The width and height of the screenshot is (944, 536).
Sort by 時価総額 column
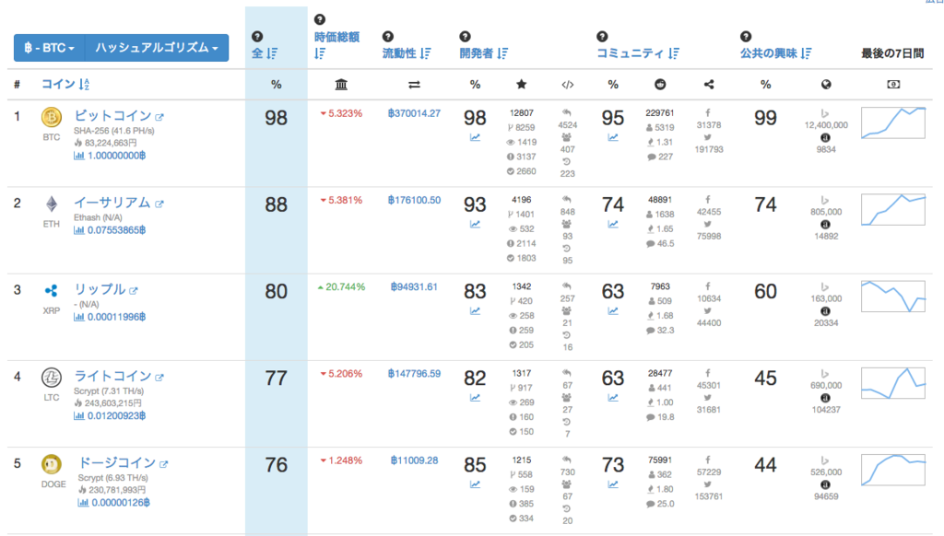(336, 45)
